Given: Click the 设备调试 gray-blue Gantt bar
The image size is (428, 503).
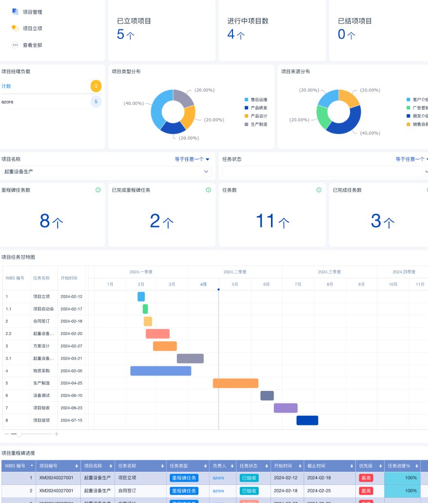Looking at the screenshot, I should (x=267, y=396).
